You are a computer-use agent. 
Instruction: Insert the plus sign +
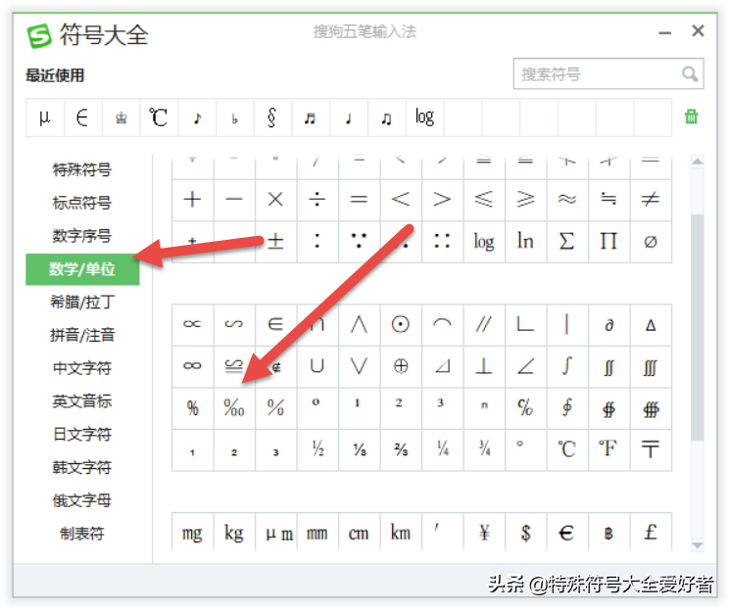pyautogui.click(x=192, y=200)
